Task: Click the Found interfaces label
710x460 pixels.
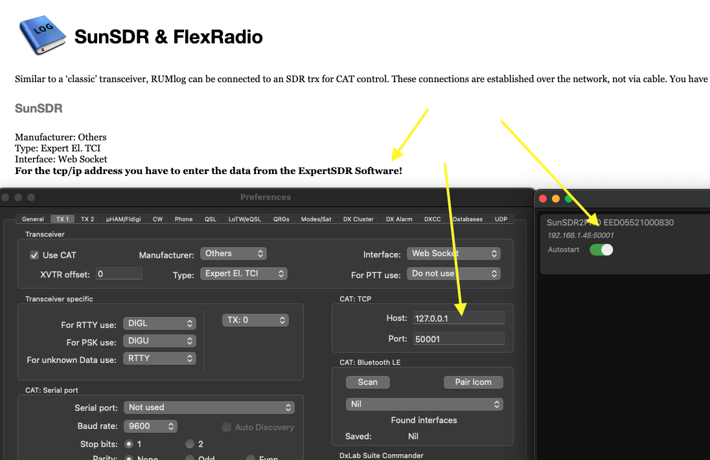Action: pyautogui.click(x=424, y=420)
